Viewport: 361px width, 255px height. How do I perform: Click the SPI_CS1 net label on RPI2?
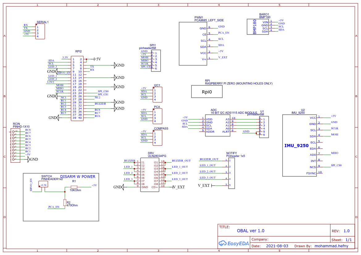pyautogui.click(x=103, y=94)
